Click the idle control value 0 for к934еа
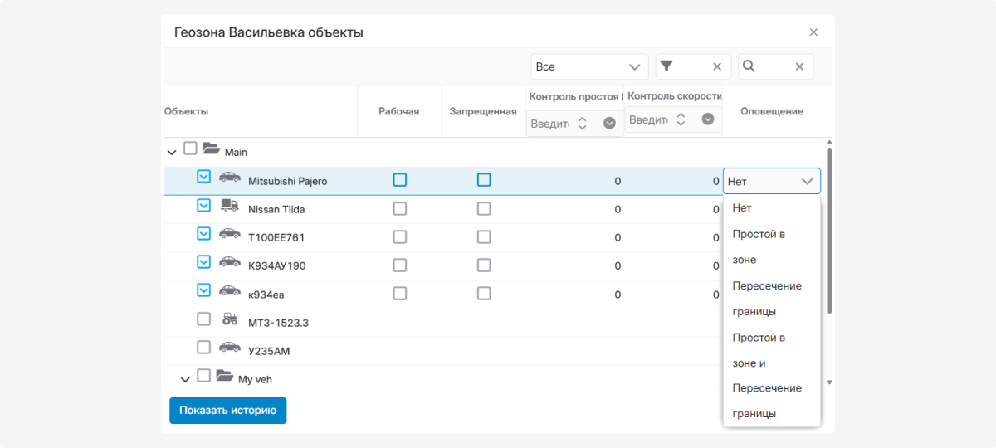This screenshot has height=448, width=996. click(x=618, y=295)
